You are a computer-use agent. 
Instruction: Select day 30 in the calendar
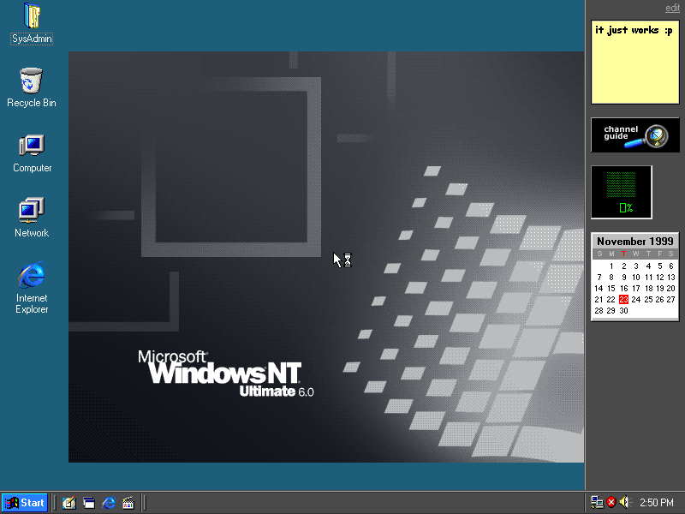tap(623, 311)
